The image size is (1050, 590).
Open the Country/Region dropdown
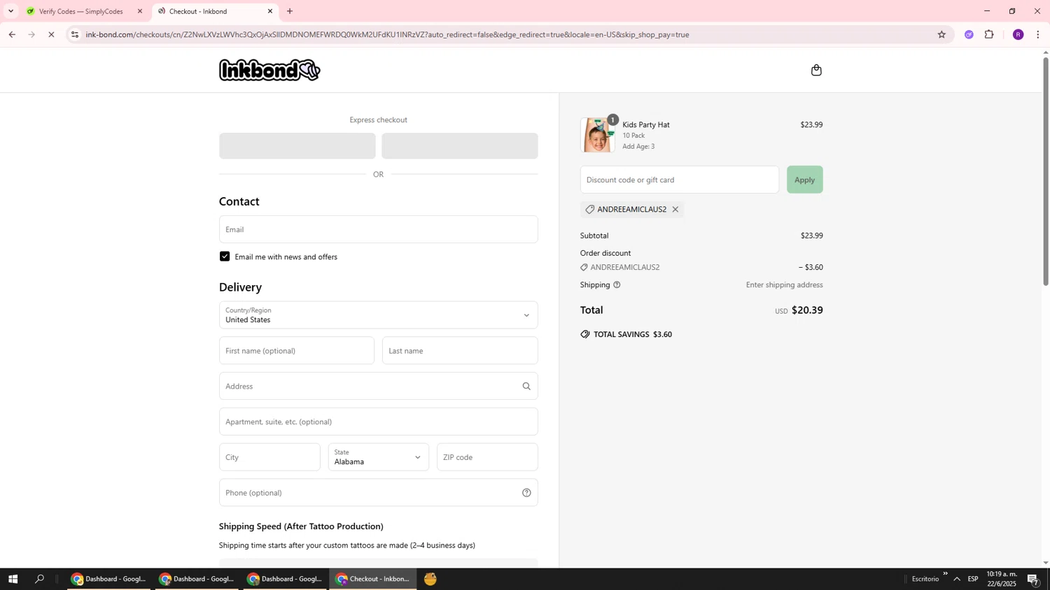378,315
